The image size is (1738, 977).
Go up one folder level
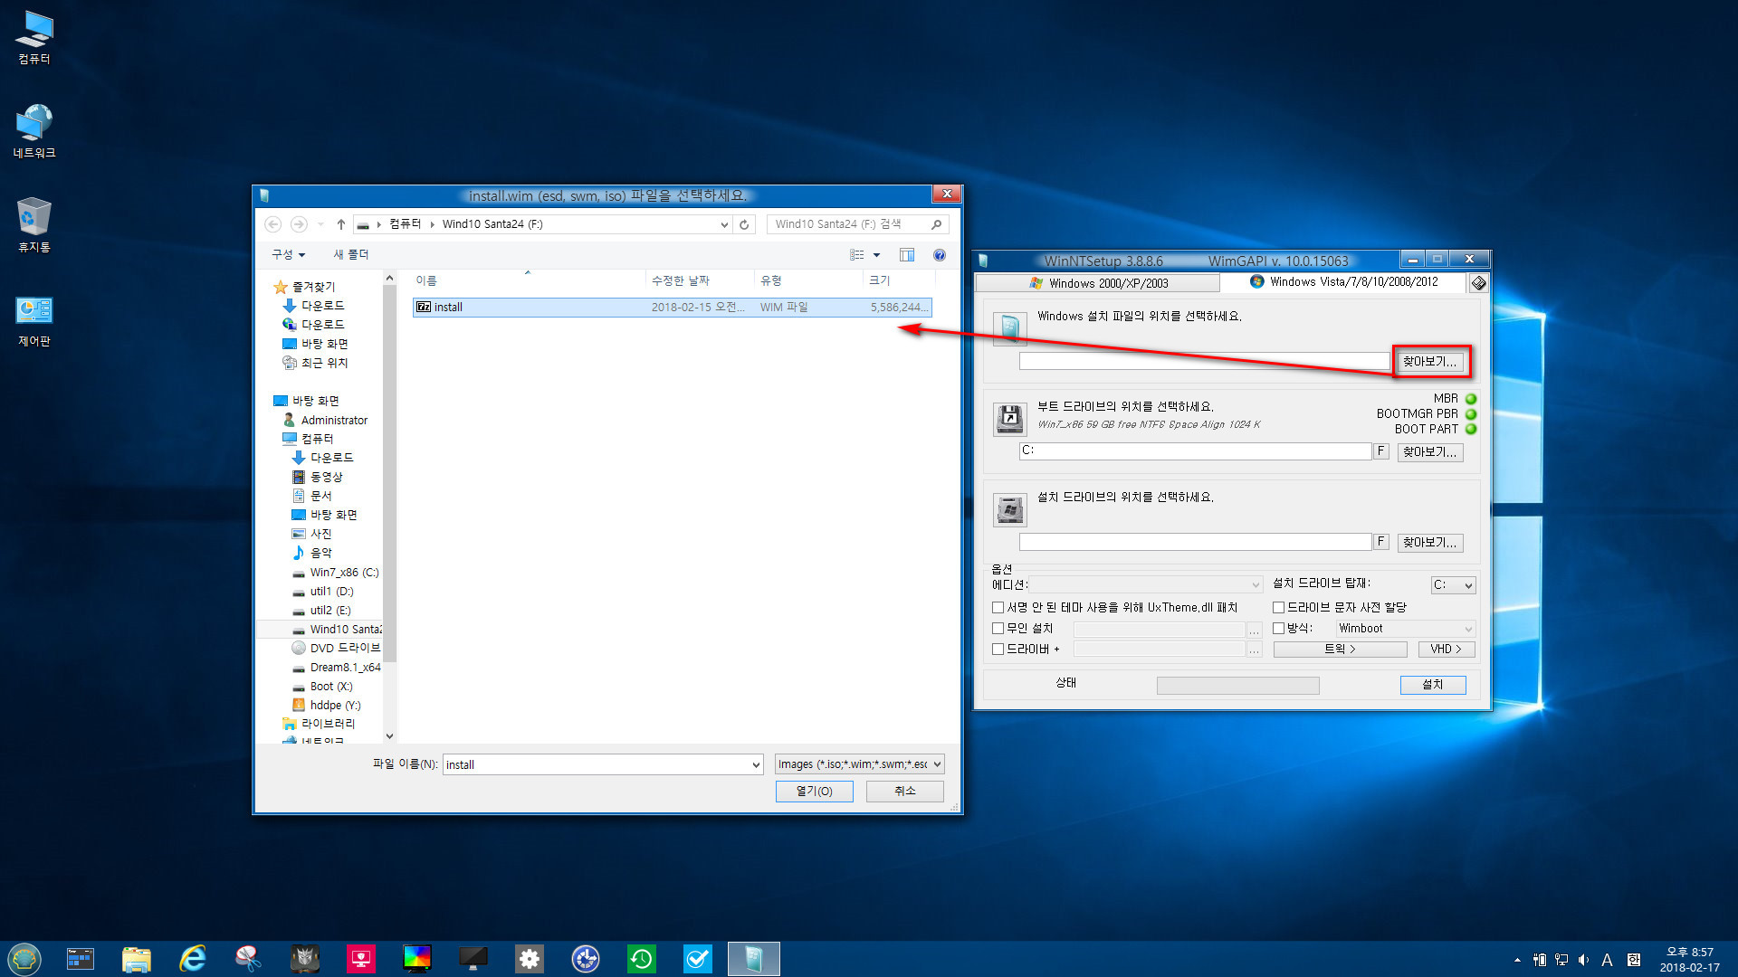tap(340, 224)
